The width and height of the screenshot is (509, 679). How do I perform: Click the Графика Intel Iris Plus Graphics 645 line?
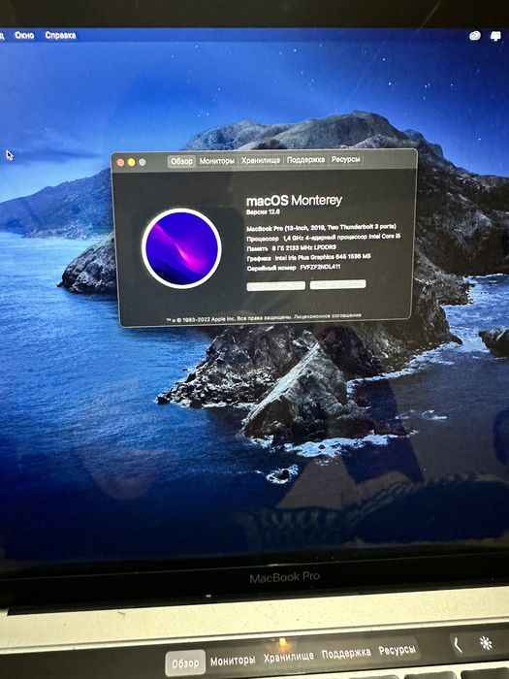[x=308, y=258]
